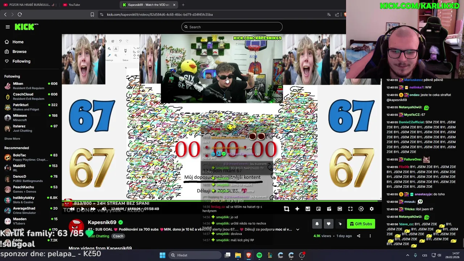The width and height of the screenshot is (464, 261).
Task: Play the video with the play button
Action: click(83, 209)
